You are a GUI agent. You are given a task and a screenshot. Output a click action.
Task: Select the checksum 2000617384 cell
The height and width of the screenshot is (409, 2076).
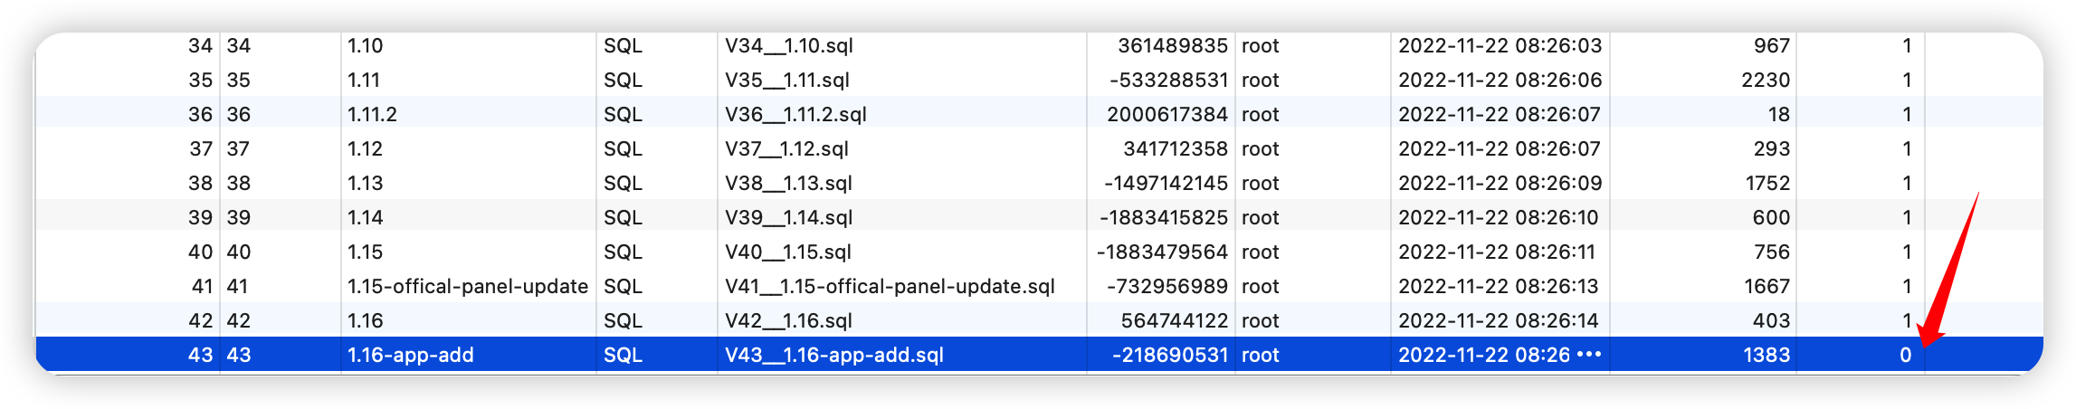tap(1167, 114)
